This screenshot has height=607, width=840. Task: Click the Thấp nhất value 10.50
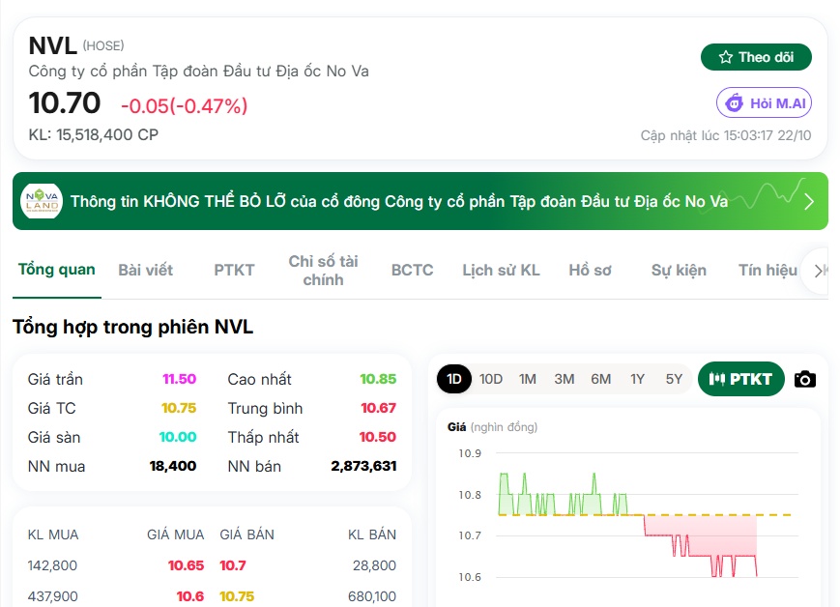pyautogui.click(x=377, y=437)
